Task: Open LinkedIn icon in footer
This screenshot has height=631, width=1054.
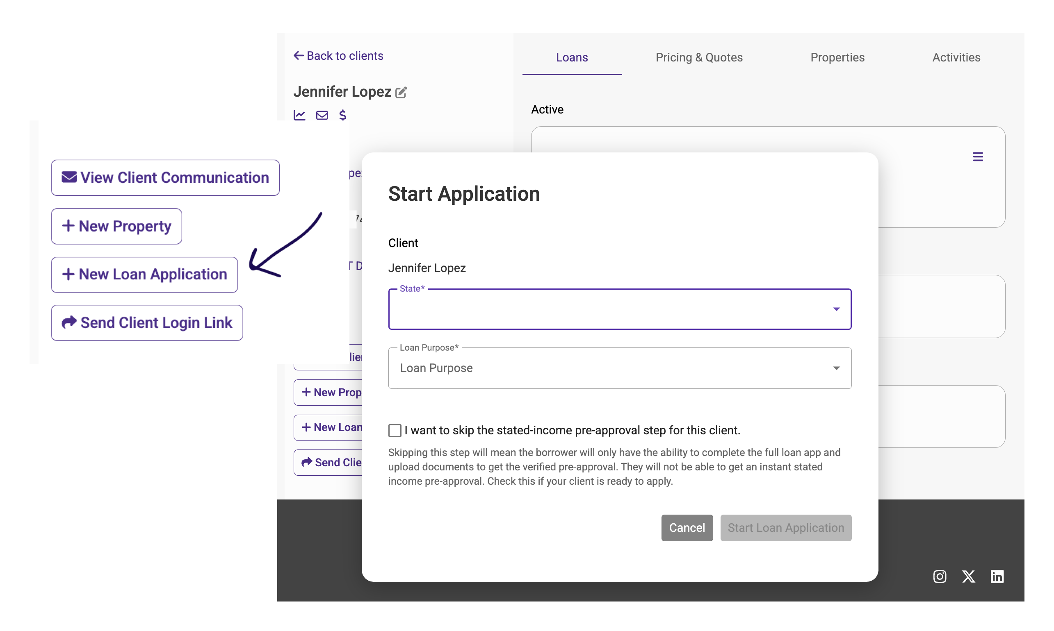Action: 997,577
